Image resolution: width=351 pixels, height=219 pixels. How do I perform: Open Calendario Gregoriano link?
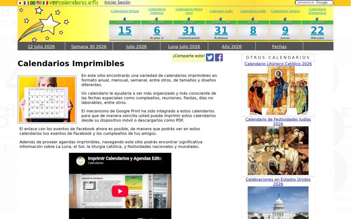pos(317,11)
